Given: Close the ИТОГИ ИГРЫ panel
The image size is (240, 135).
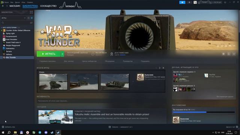Looking at the screenshot, I should tap(163, 68).
